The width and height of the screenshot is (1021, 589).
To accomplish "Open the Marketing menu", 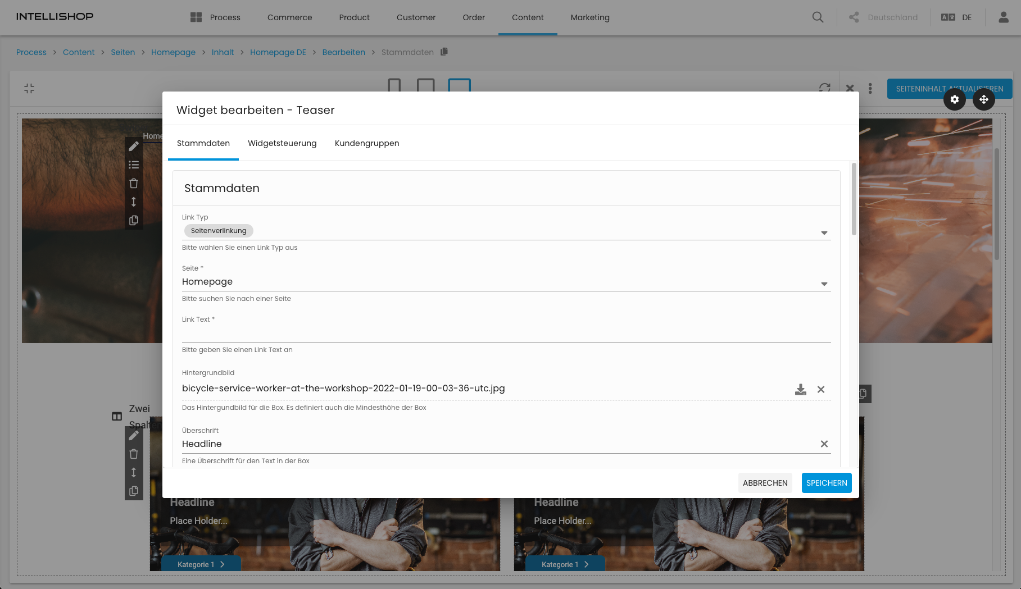I will (590, 17).
